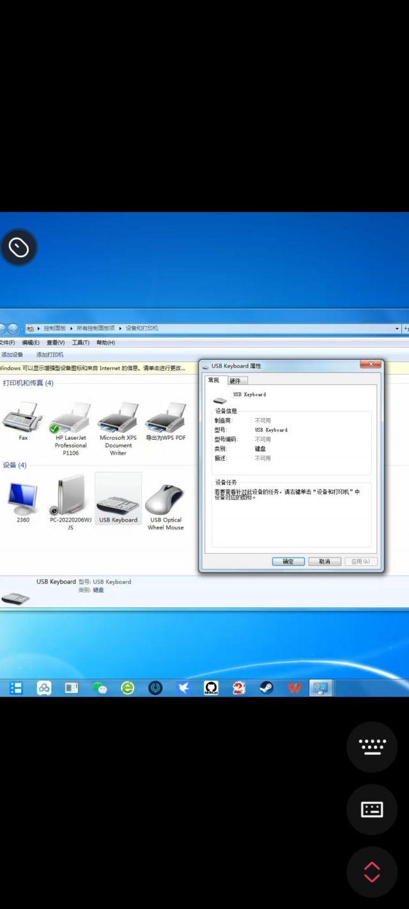
Task: Select the HP LaserJet Professional P1106 printer
Action: click(70, 418)
